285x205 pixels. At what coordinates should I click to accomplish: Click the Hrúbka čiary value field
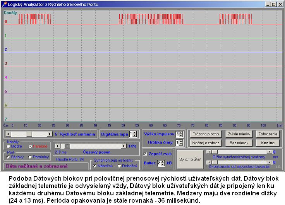[177, 143]
